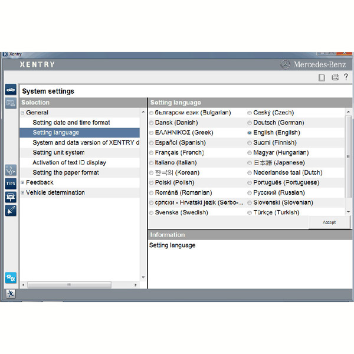
Task: Click Selection panel horizontal scroll right arrow
Action: [x=136, y=285]
